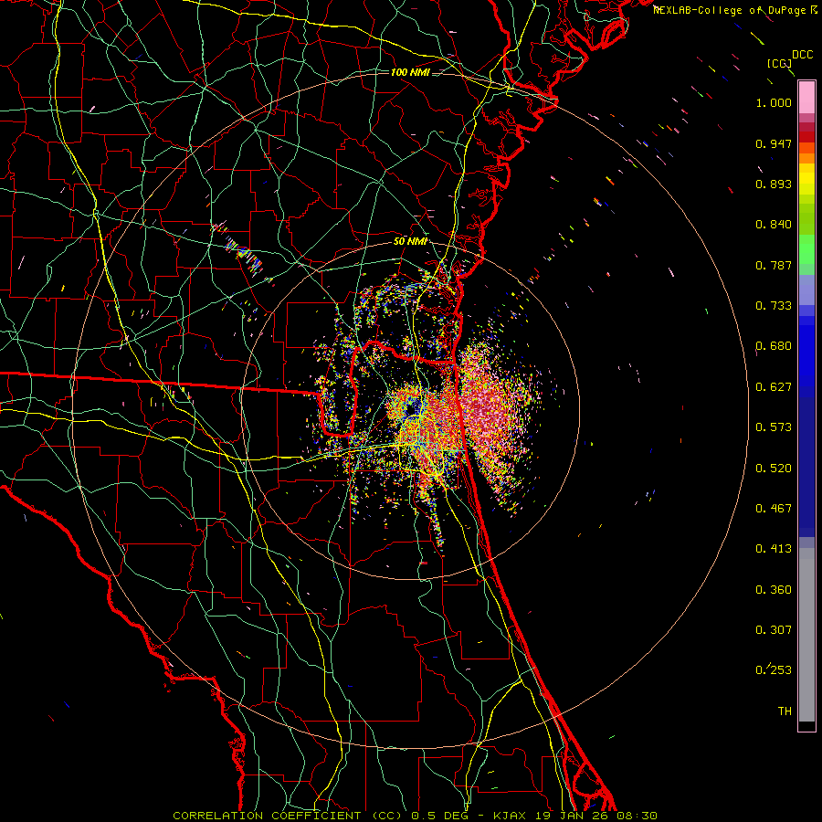Click the TH threshold label
Image resolution: width=822 pixels, height=822 pixels.
(785, 711)
